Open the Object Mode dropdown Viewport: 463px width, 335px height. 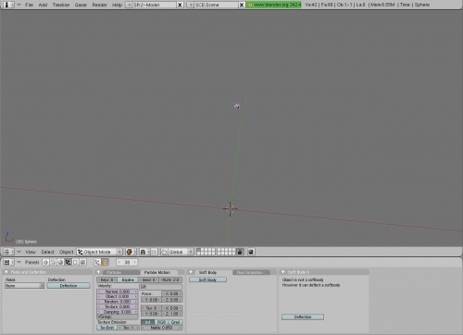[x=100, y=252]
